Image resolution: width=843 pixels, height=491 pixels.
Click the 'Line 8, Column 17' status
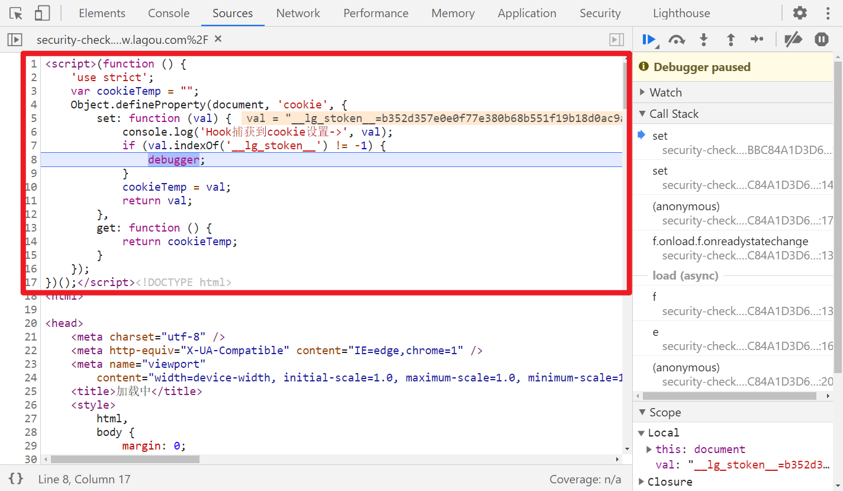[x=84, y=479]
